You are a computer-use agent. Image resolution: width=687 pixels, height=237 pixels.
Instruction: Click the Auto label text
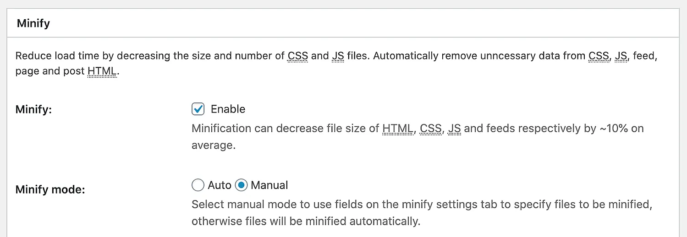pos(220,185)
